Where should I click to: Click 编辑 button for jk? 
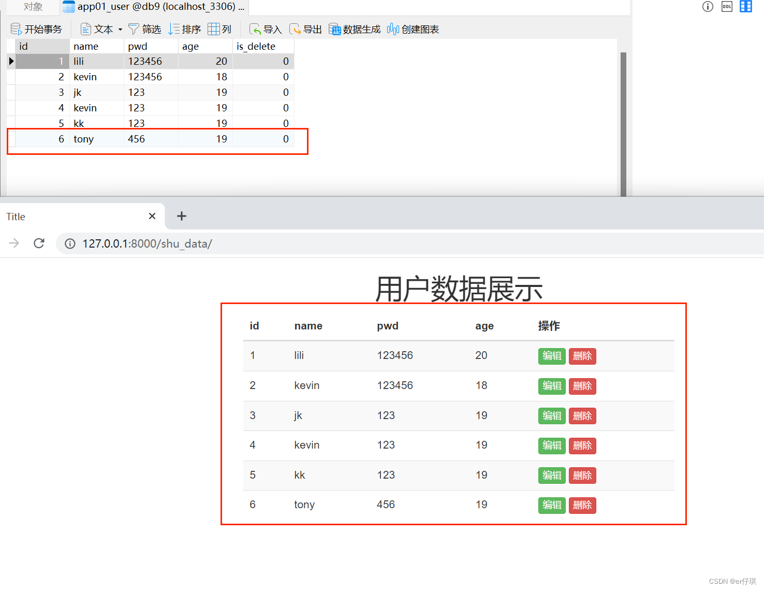click(552, 416)
